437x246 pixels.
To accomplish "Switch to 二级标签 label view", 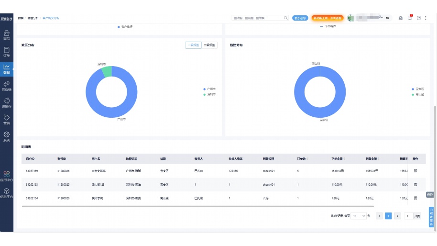I will [x=209, y=45].
